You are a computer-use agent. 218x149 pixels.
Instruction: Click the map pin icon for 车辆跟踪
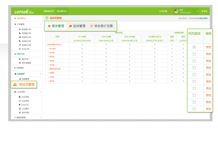pyautogui.click(x=15, y=68)
